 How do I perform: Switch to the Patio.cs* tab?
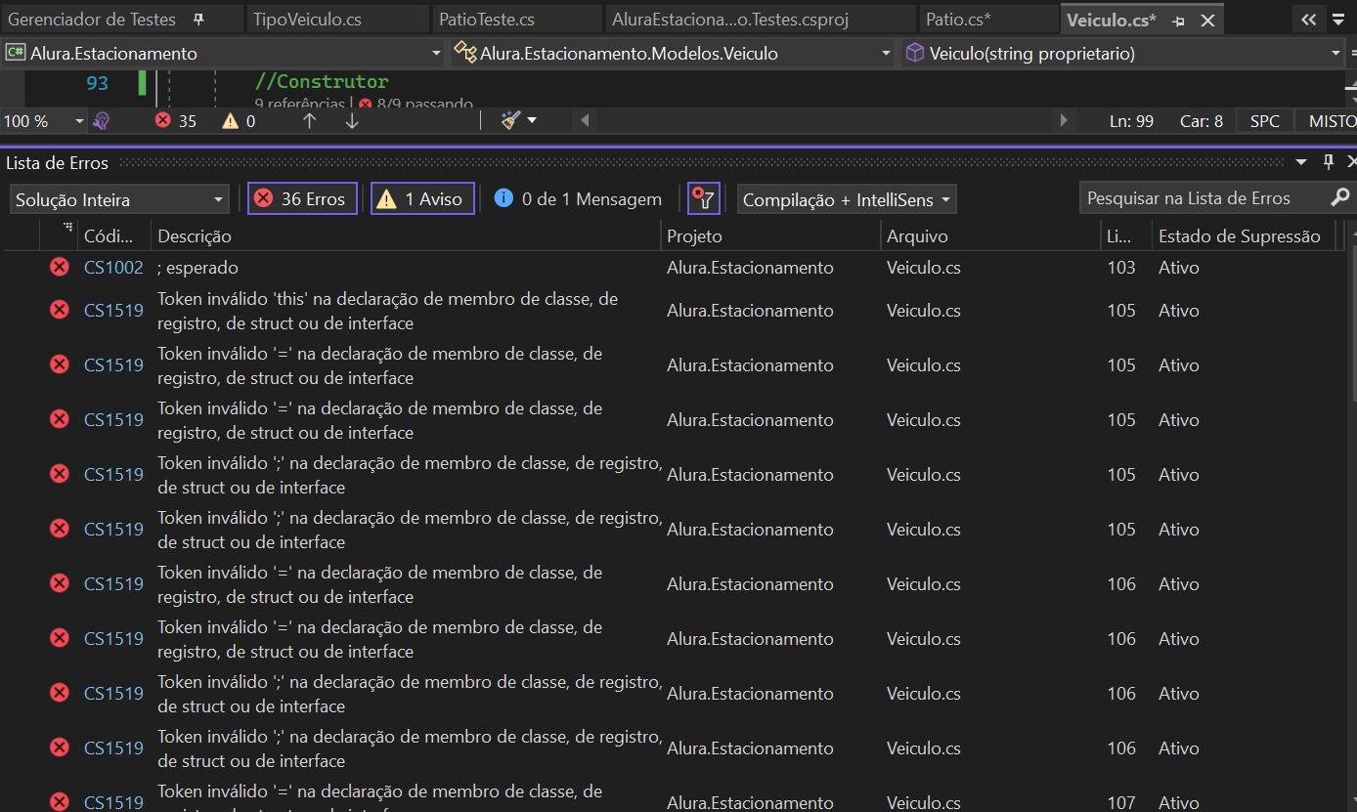pos(958,20)
